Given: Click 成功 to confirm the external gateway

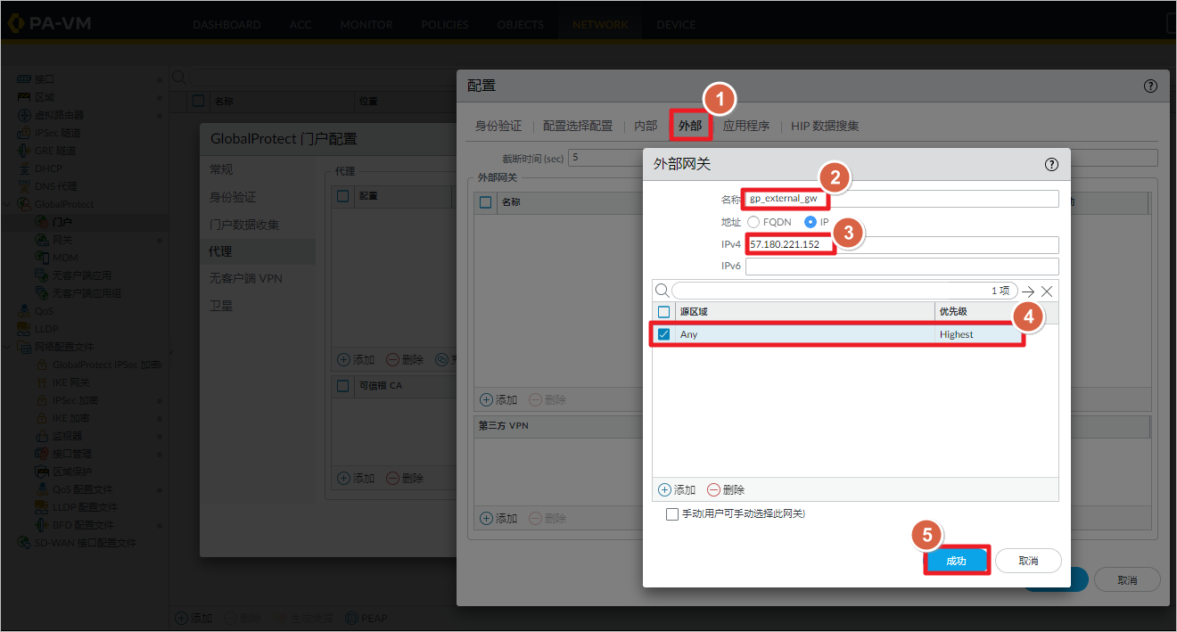Looking at the screenshot, I should coord(956,561).
